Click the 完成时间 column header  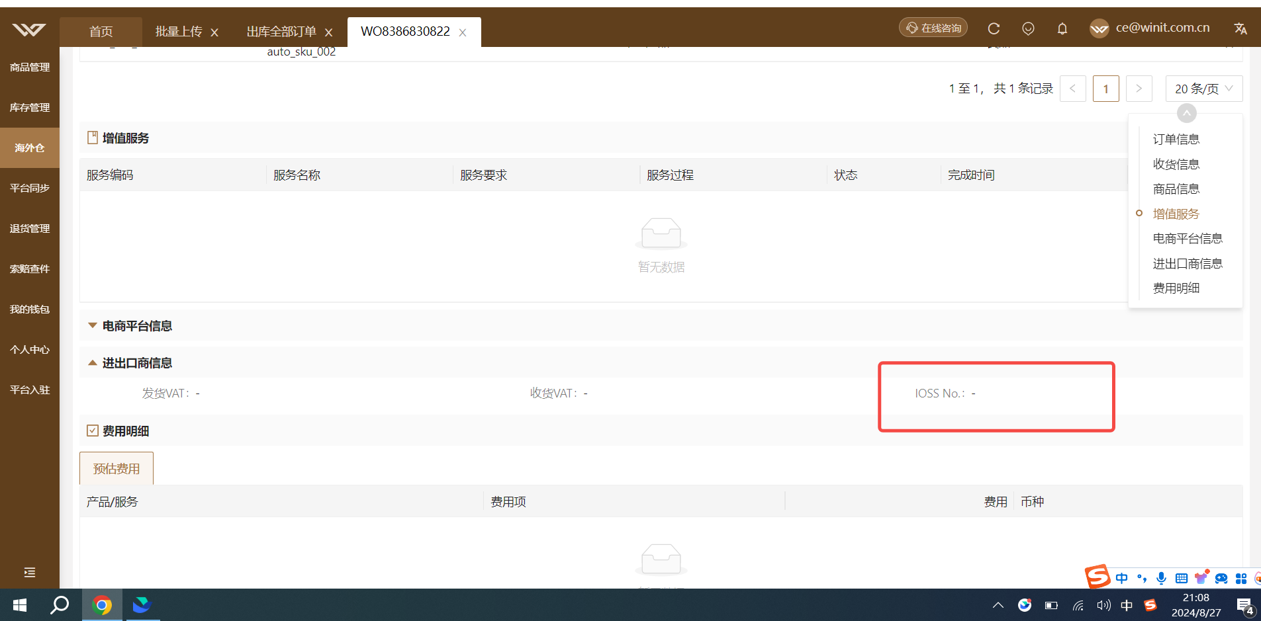(971, 175)
